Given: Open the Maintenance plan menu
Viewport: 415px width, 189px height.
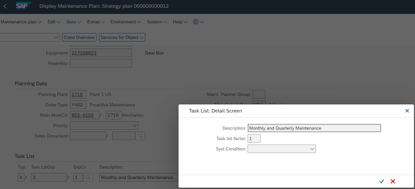Looking at the screenshot, I should tap(21, 22).
